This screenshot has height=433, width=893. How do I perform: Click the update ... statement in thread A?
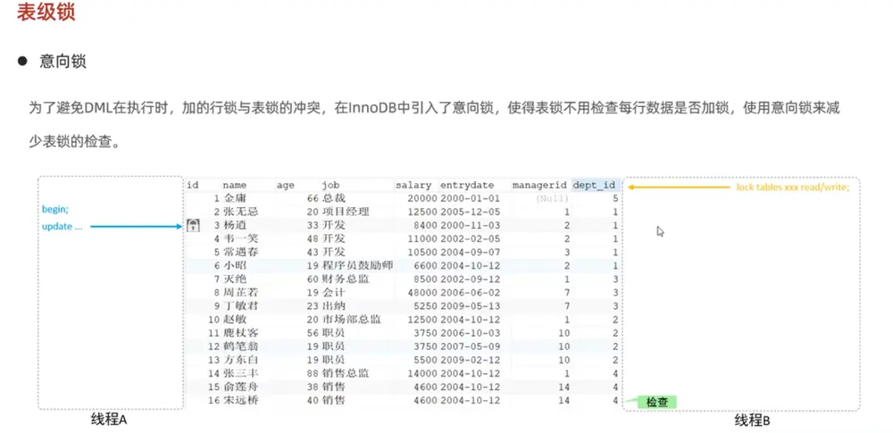(63, 226)
